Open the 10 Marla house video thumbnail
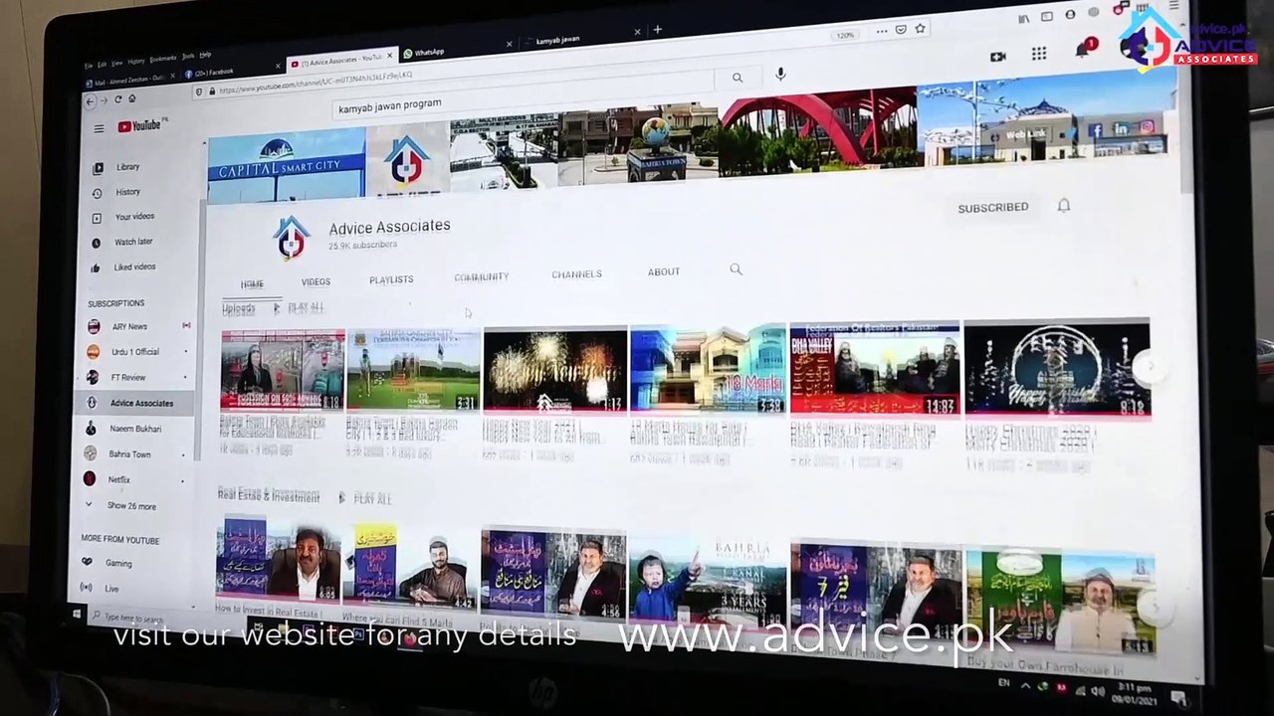 point(708,368)
